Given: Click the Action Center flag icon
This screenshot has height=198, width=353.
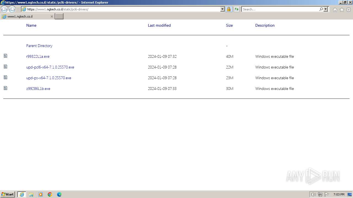Looking at the screenshot, I should [x=327, y=194].
